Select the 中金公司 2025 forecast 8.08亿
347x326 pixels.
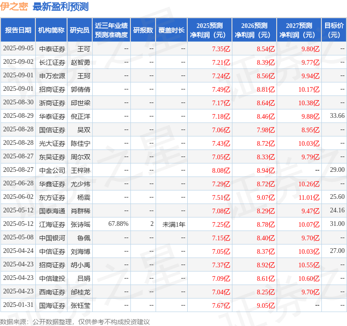(x=221, y=170)
